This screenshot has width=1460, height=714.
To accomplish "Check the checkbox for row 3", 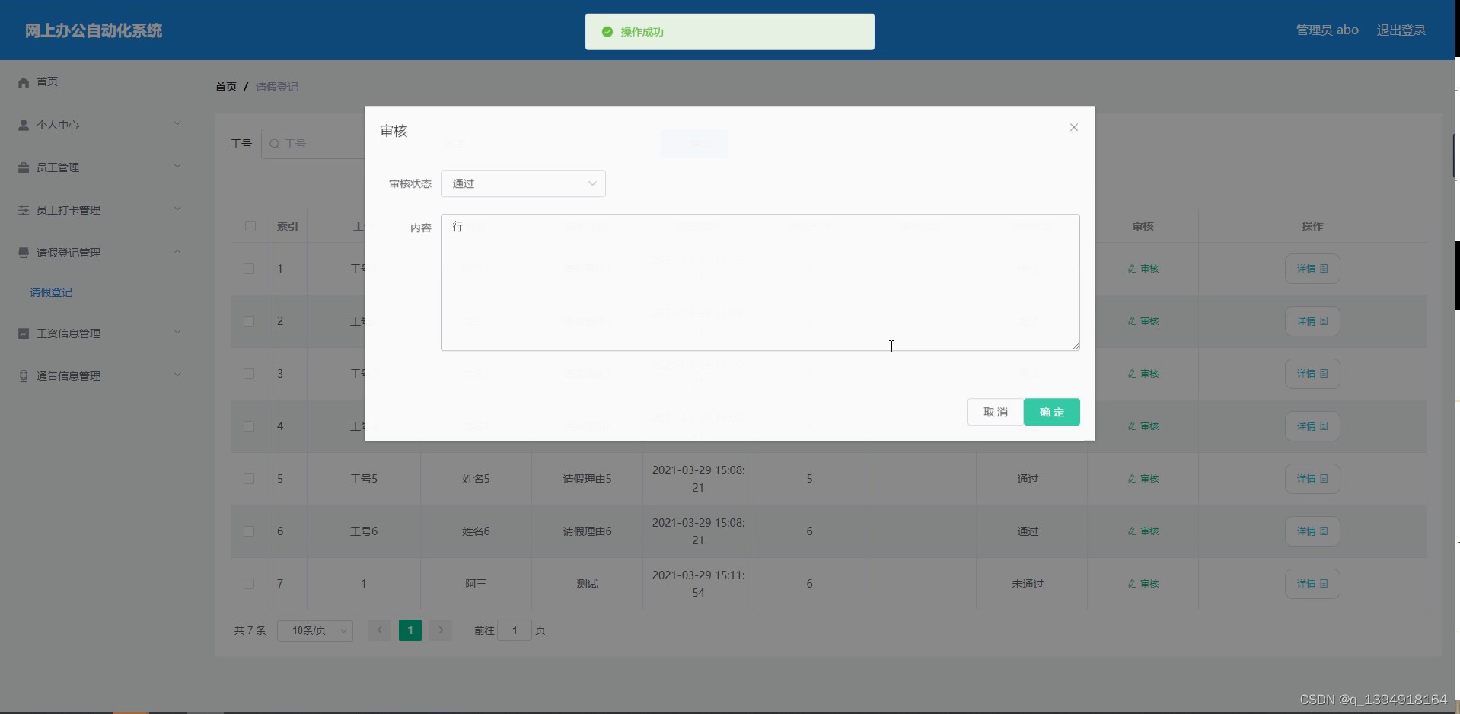I will pos(249,374).
